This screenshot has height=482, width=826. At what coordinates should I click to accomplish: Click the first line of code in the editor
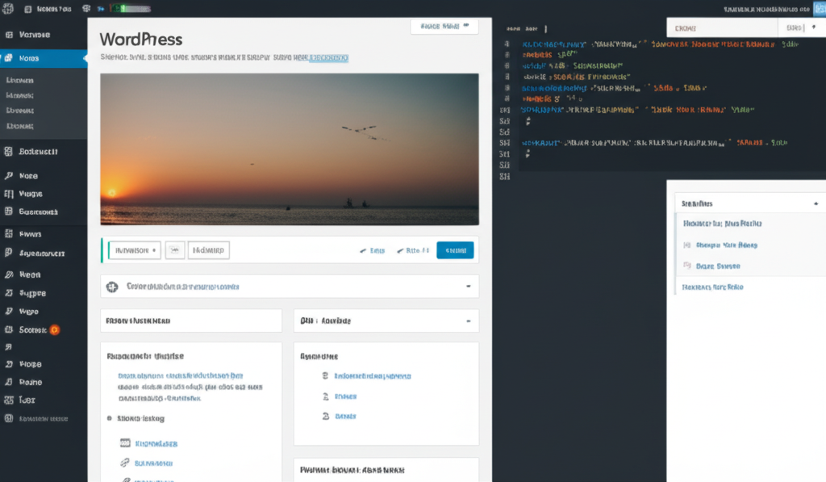tap(660, 44)
